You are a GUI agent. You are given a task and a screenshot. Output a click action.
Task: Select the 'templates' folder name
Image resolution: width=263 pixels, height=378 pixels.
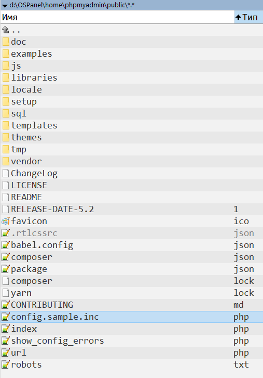(34, 126)
